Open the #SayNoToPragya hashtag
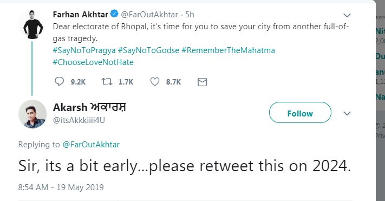This screenshot has width=385, height=201. (84, 50)
